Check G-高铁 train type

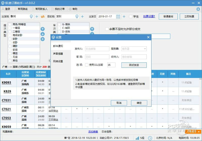(59, 24)
